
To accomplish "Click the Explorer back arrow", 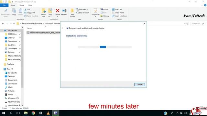I will coord(3,24).
